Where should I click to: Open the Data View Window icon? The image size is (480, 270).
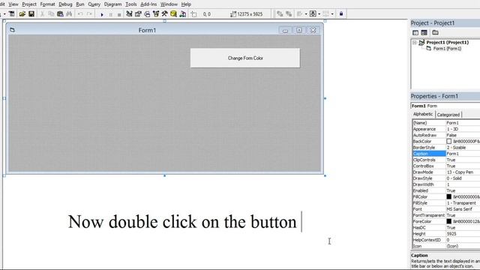pyautogui.click(x=173, y=14)
